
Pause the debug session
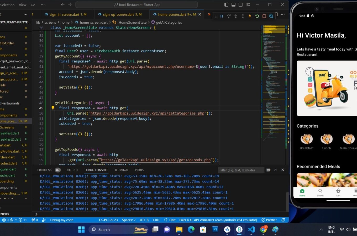coord(222,16)
